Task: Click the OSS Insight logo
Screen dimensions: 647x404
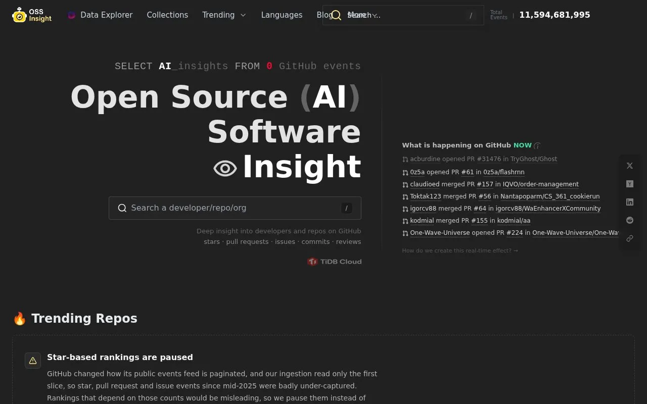Action: click(x=32, y=15)
